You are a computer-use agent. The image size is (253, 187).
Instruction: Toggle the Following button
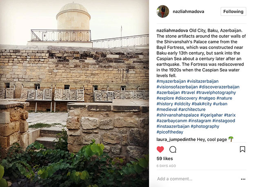[x=233, y=11]
